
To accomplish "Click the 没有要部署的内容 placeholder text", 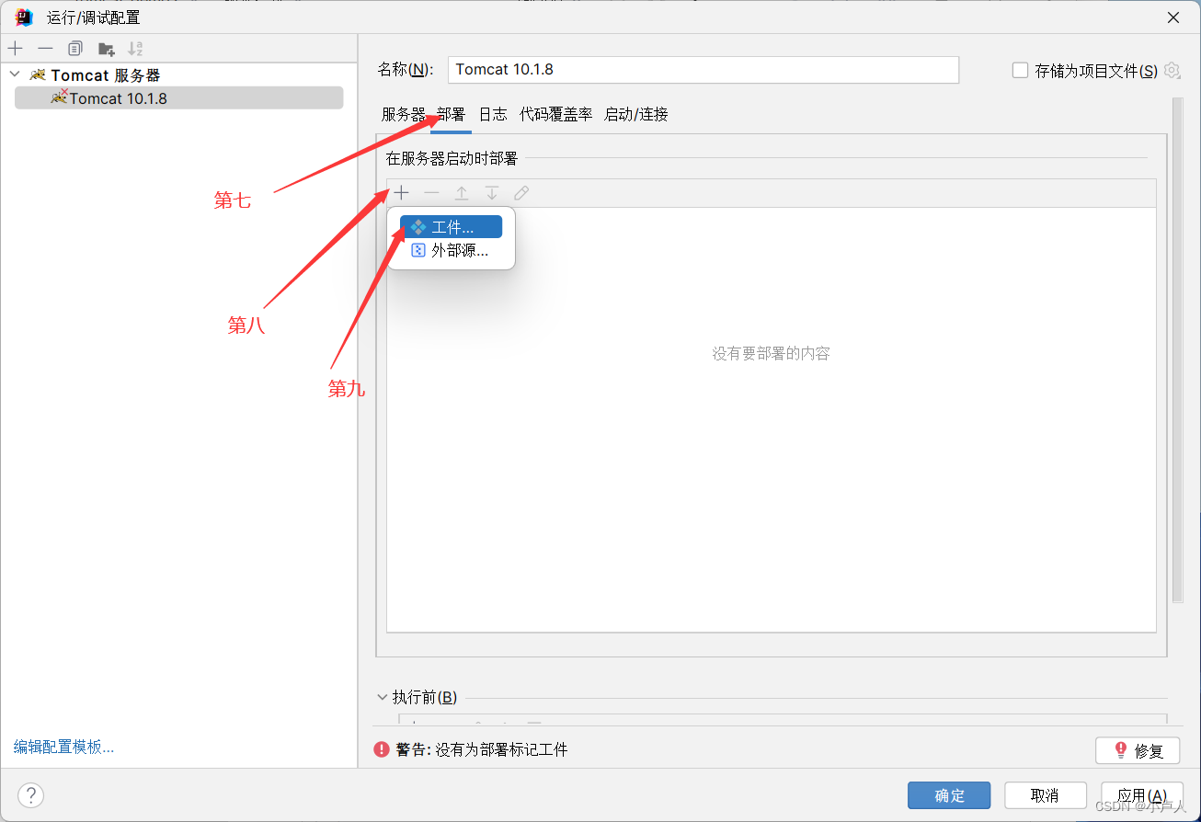I will [x=771, y=353].
